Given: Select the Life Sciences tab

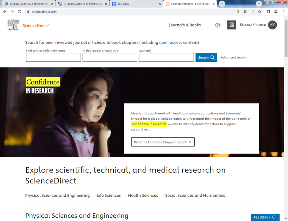Looking at the screenshot, I should point(109,195).
